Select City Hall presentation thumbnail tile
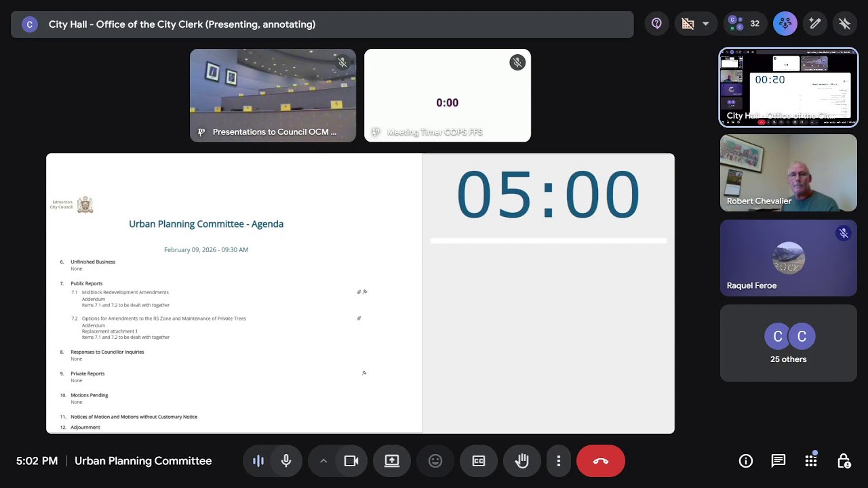Screen dimensions: 868x488 pos(789,87)
